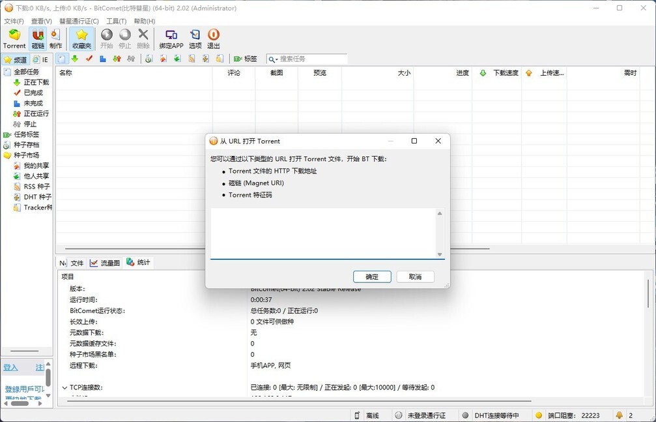Sort by the 名称 column header

click(134, 72)
